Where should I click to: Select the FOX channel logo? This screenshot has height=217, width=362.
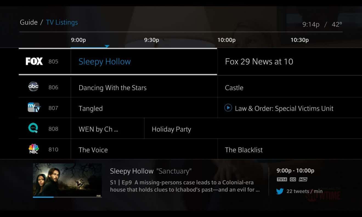point(34,62)
